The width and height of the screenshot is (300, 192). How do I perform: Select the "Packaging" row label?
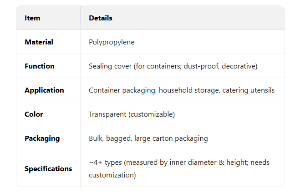[x=42, y=138]
